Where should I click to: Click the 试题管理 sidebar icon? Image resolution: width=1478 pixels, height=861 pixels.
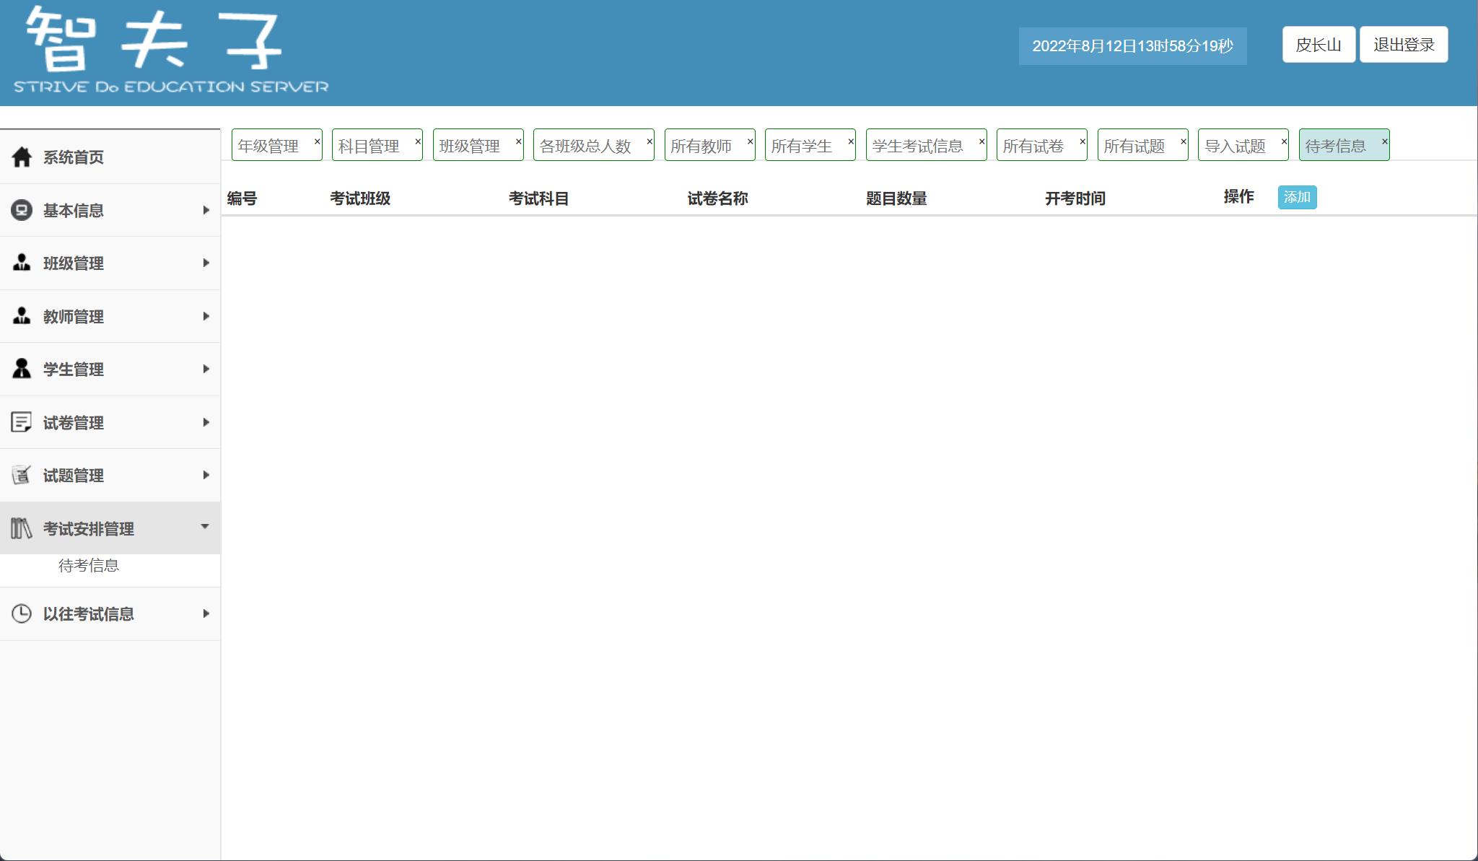click(x=22, y=475)
